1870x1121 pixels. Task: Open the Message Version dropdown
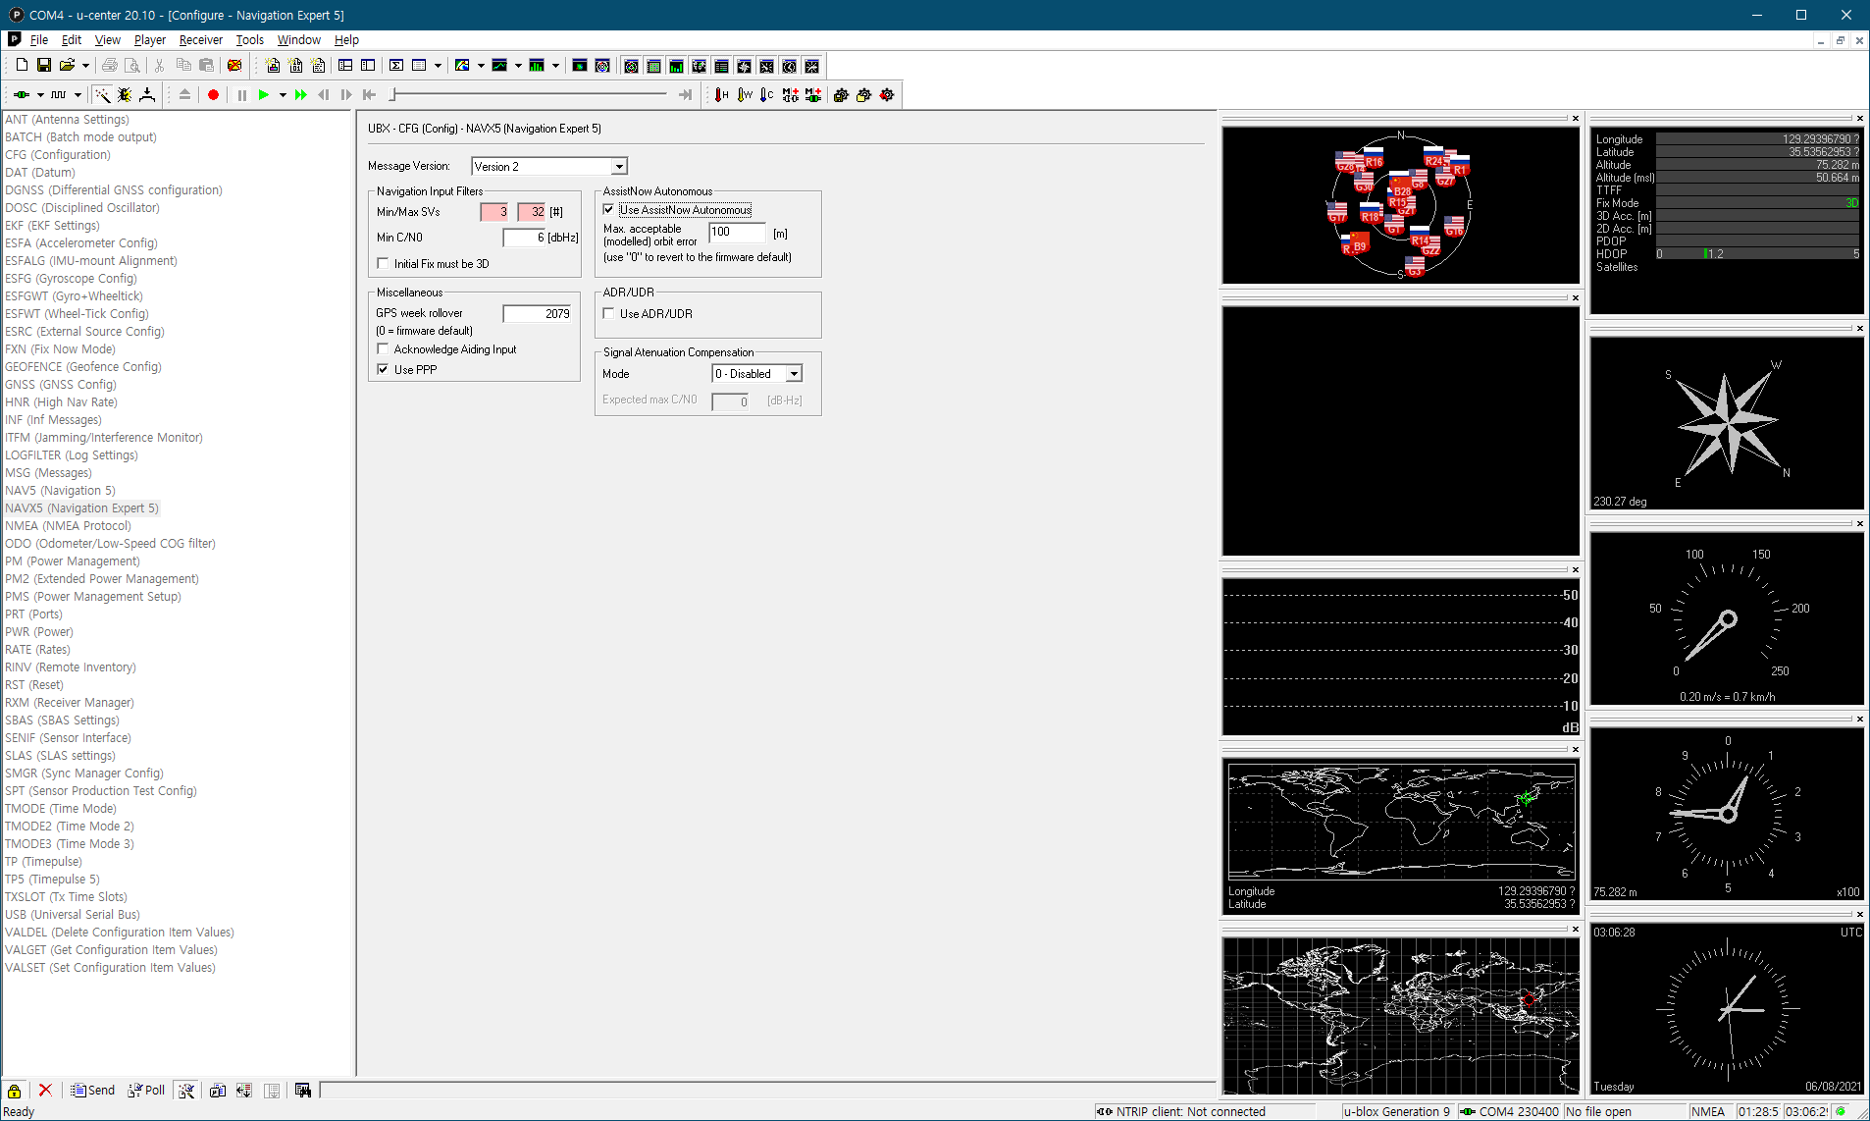[x=619, y=167]
